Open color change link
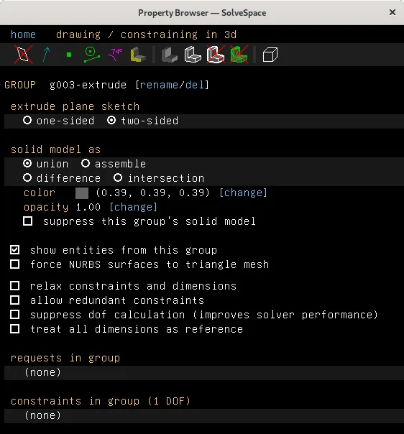The image size is (404, 434). [x=243, y=193]
